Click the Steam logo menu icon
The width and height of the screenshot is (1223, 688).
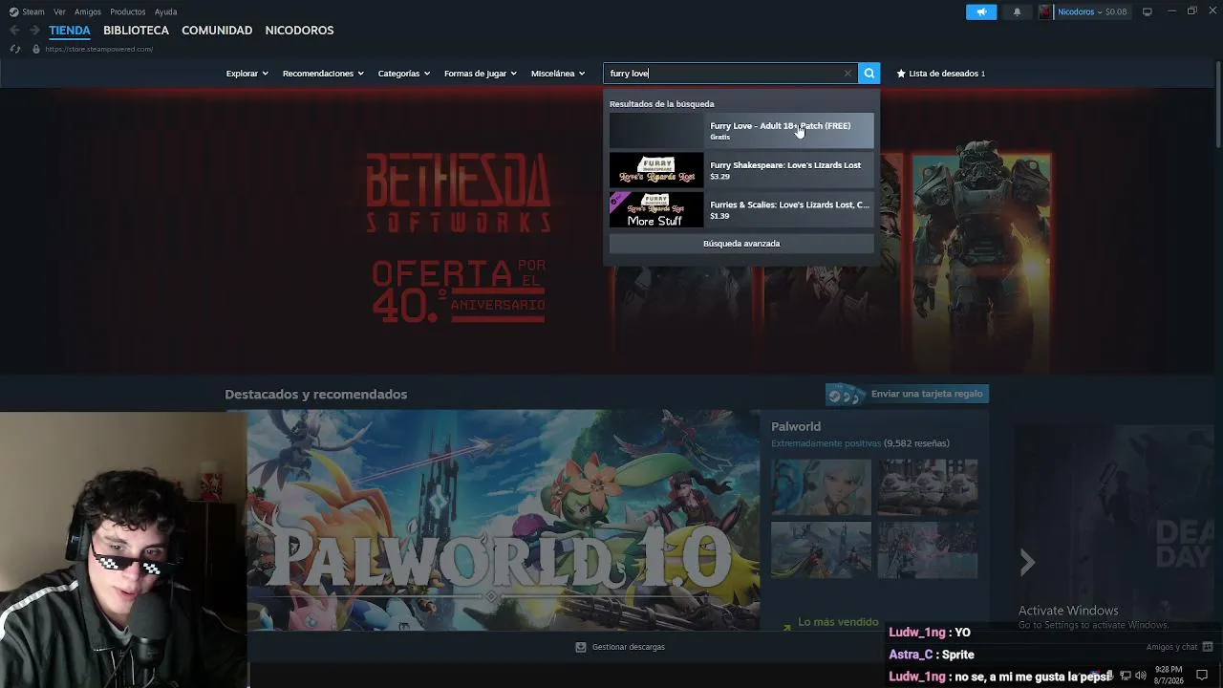tap(13, 12)
